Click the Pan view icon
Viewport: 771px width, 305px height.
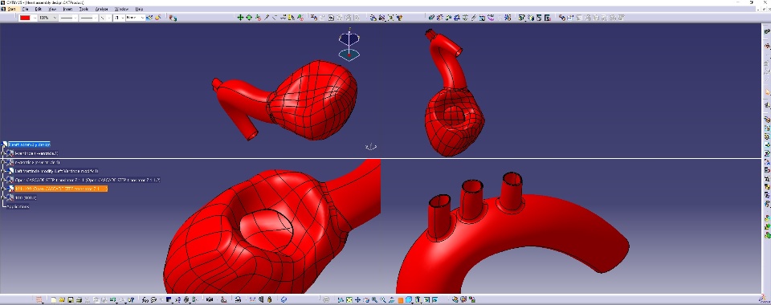point(358,299)
